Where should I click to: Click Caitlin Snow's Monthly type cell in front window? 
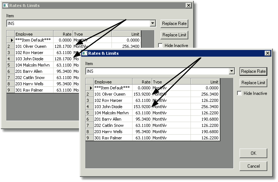point(171,125)
